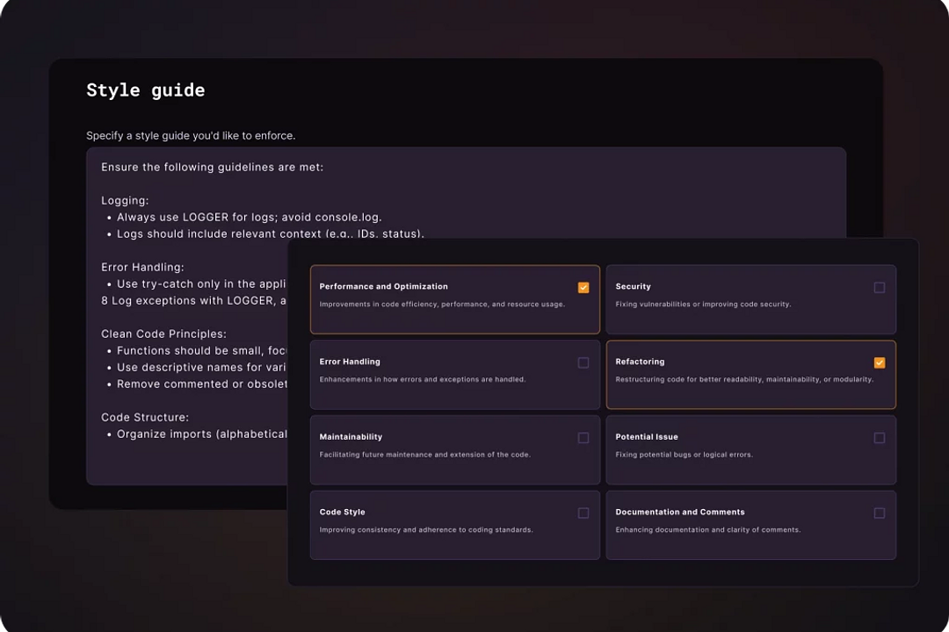949x632 pixels.
Task: Click the 'Always use LOGGER for logs' line
Action: pos(249,217)
